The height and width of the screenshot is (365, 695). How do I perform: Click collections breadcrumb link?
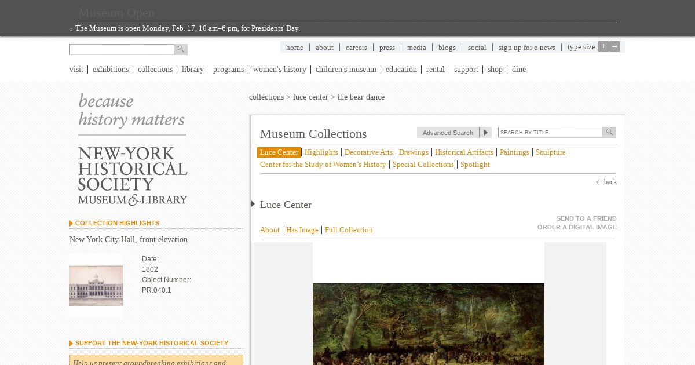pos(266,97)
